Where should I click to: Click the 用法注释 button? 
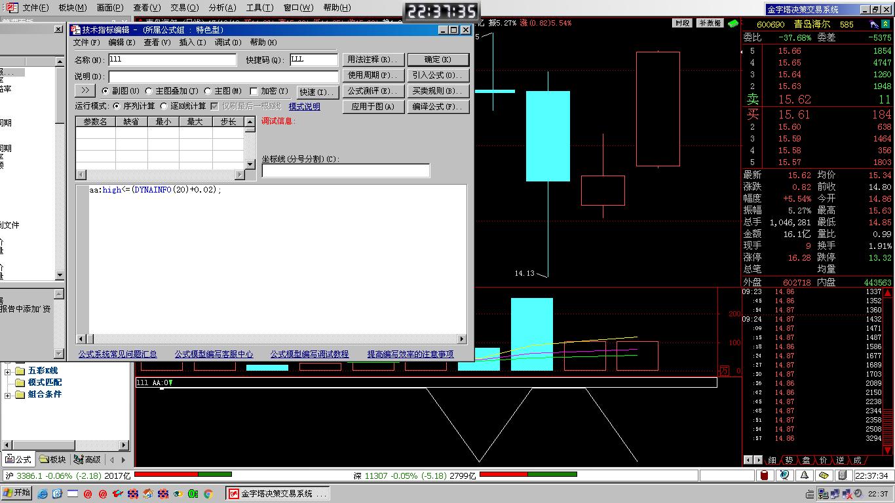click(373, 60)
